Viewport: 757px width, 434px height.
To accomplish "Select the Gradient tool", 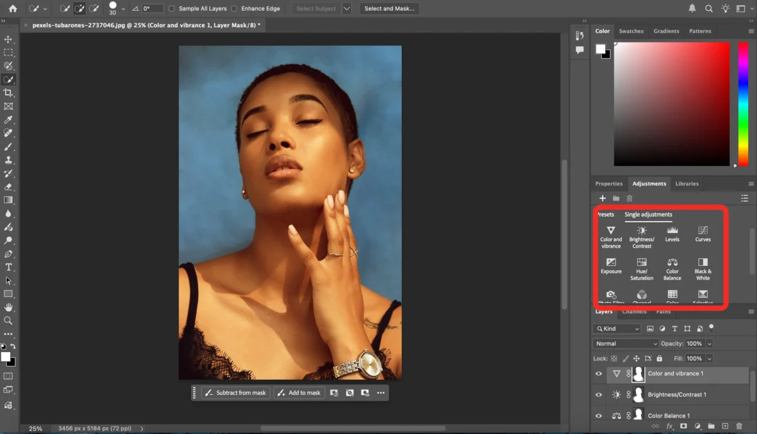I will click(x=9, y=200).
